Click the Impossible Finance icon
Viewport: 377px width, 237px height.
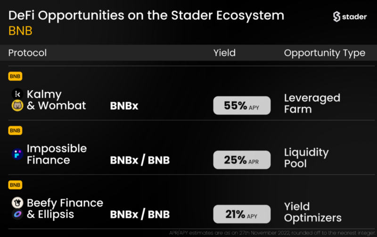17,154
